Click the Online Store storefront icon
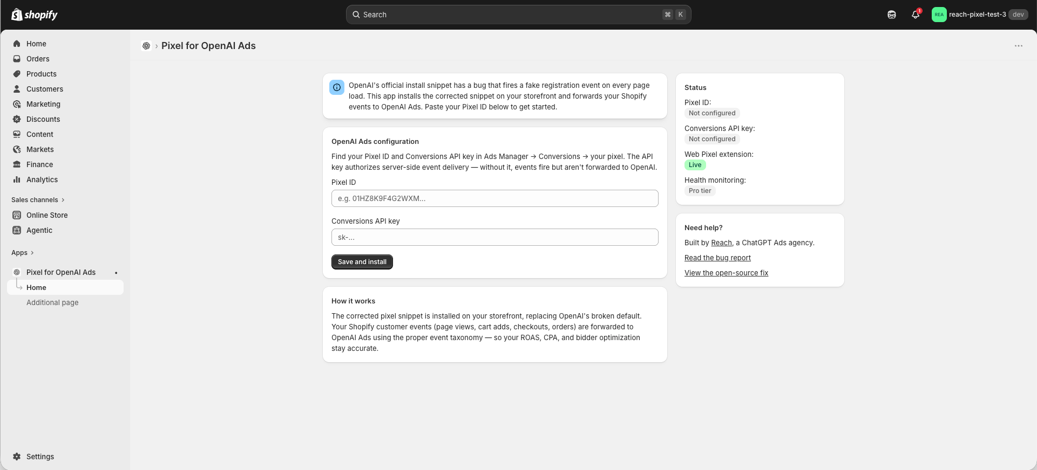1037x470 pixels. pyautogui.click(x=17, y=215)
